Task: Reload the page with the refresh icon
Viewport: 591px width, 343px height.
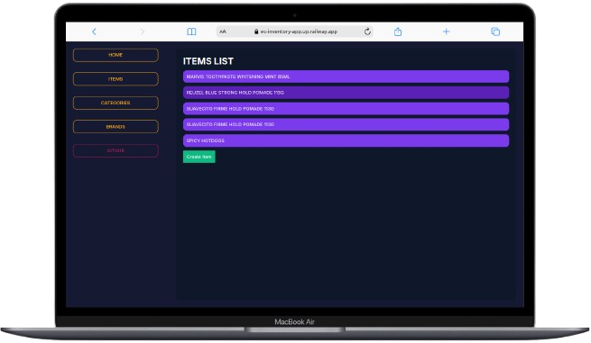Action: (x=367, y=32)
